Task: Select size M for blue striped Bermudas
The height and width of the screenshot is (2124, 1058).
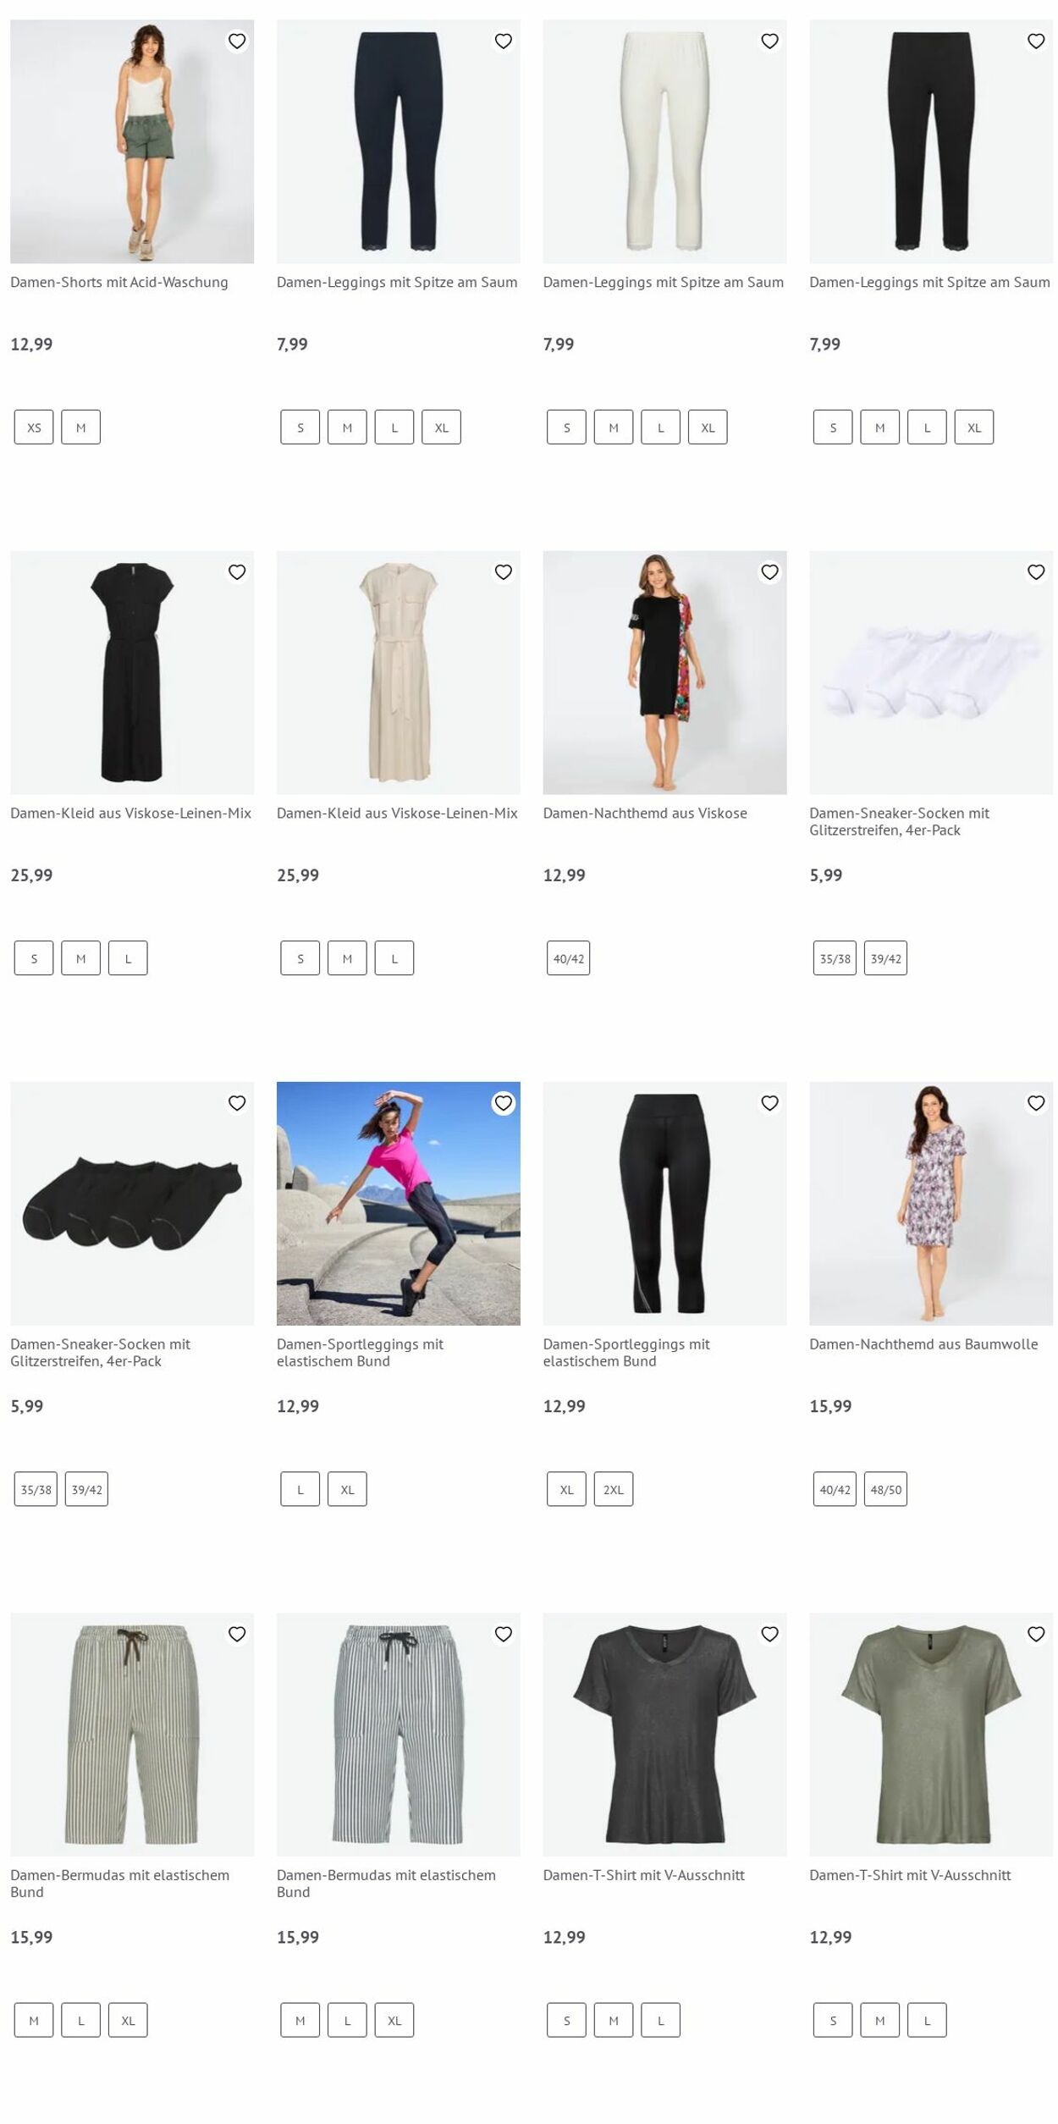Action: tap(300, 2020)
